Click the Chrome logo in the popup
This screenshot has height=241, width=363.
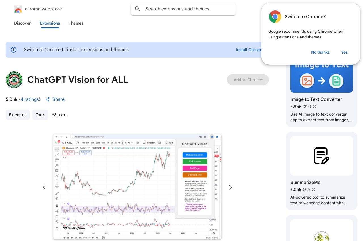coord(275,17)
